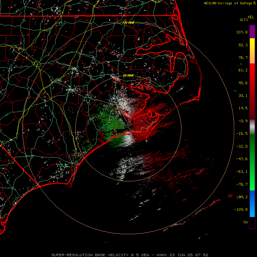Click the -32.0 legend value
Screen dimensions: 257x257
click(242, 146)
